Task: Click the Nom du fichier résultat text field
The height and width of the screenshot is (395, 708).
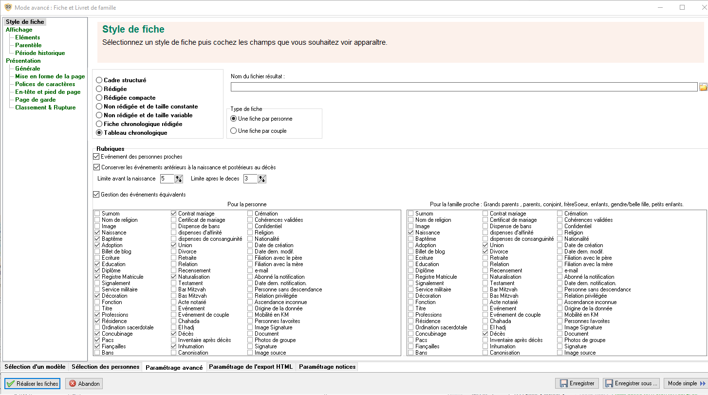Action: 464,87
